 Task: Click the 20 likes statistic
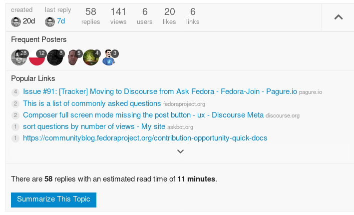(x=169, y=16)
